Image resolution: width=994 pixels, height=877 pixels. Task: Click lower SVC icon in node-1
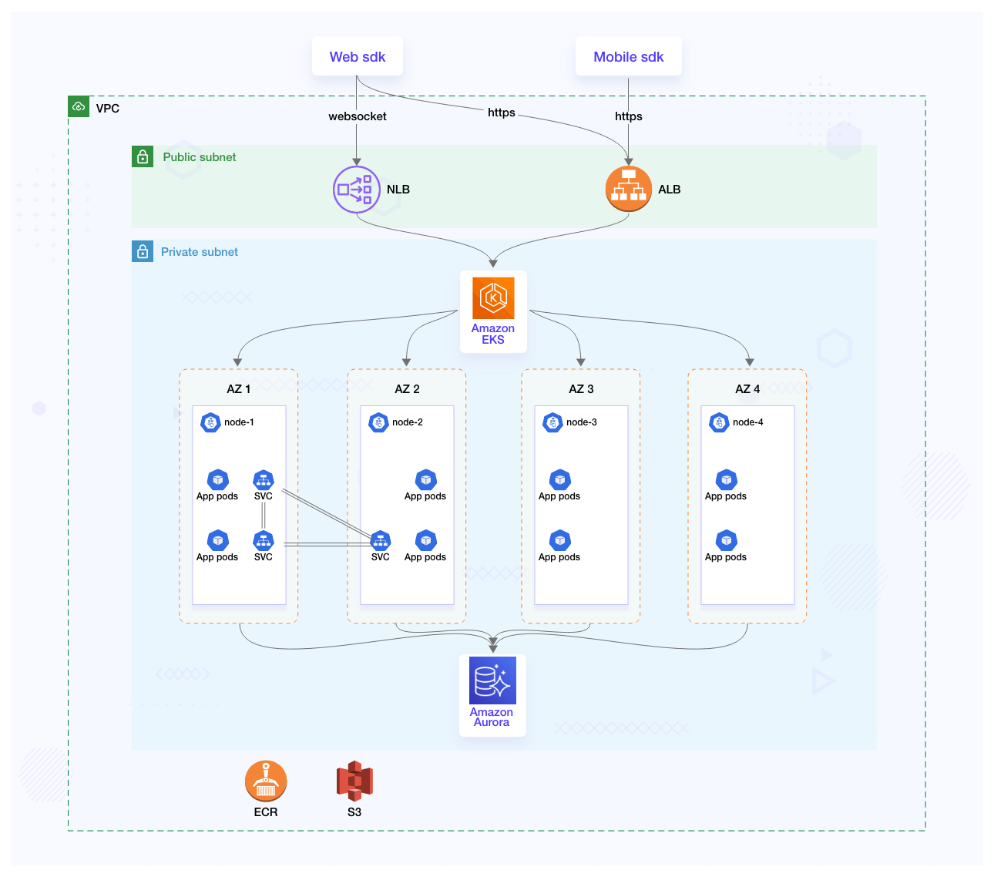pos(264,540)
